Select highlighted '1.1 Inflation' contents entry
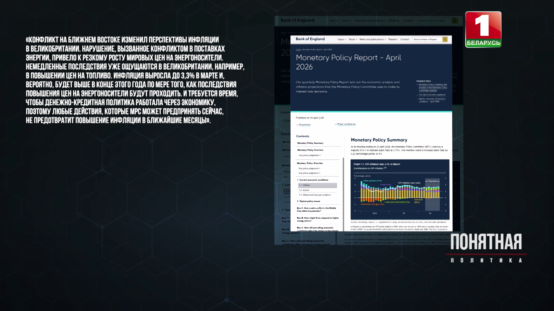The width and height of the screenshot is (554, 311). 317,185
